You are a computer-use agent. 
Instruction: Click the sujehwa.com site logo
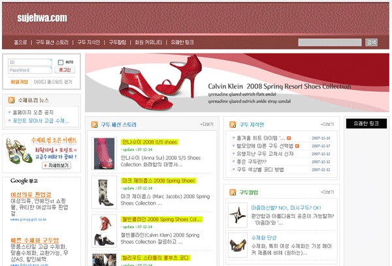point(42,18)
